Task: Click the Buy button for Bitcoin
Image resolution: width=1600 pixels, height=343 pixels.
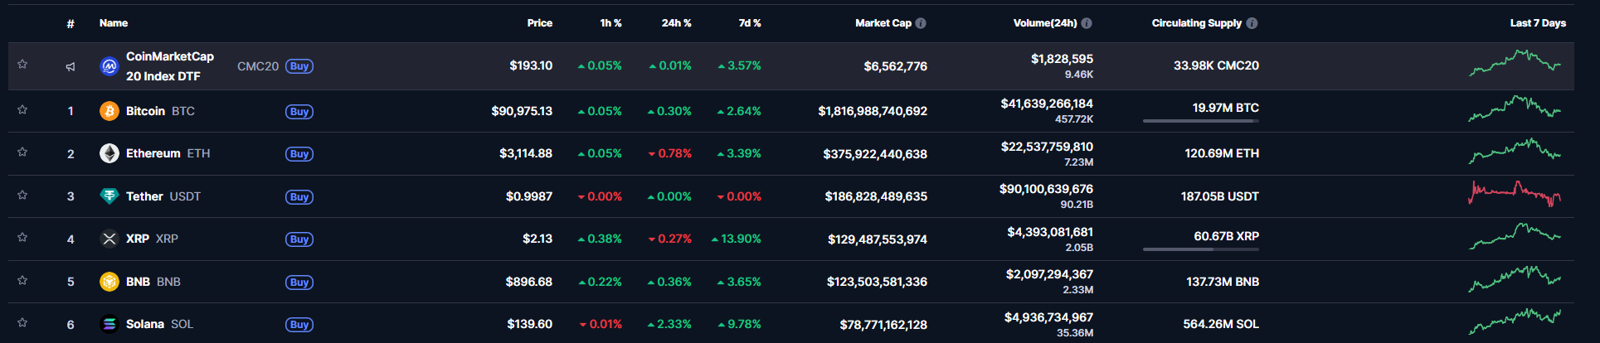Action: coord(299,112)
